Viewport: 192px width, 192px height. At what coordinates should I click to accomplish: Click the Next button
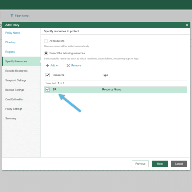160,164
